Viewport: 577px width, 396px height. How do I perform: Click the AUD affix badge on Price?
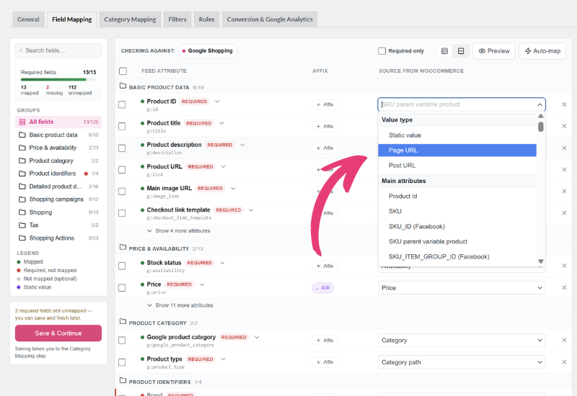[x=322, y=287]
